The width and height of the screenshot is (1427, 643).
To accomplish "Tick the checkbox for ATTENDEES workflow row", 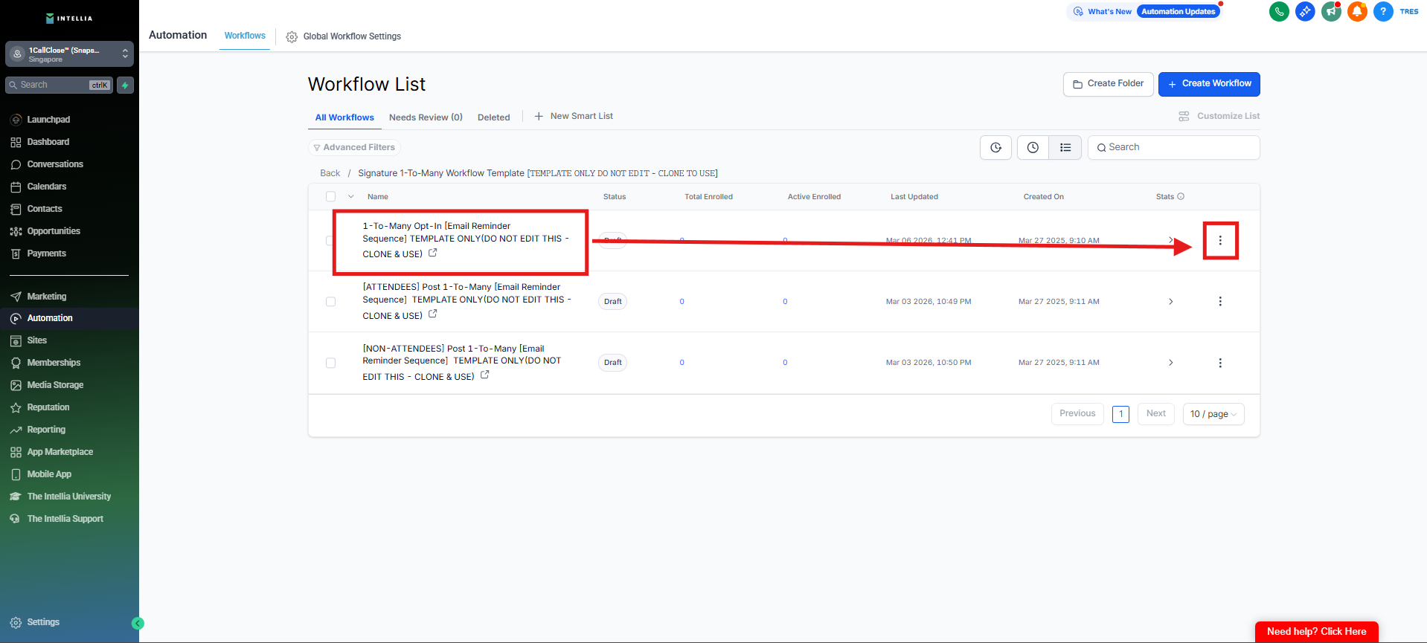I will (x=330, y=302).
